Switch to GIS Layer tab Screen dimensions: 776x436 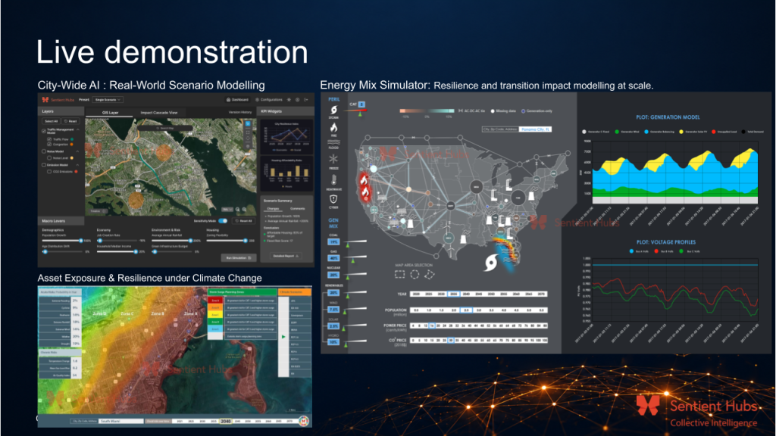(x=110, y=113)
